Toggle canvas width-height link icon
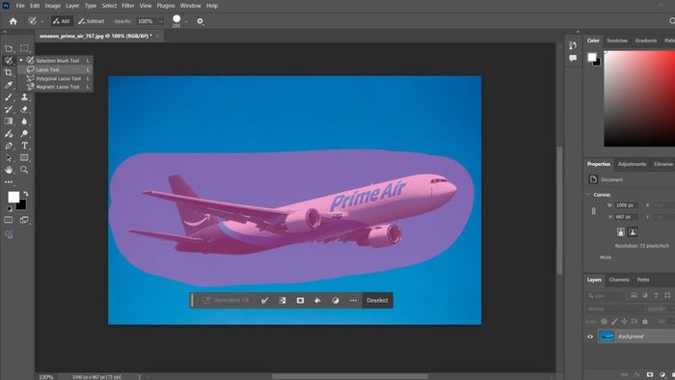This screenshot has width=675, height=380. pos(594,211)
